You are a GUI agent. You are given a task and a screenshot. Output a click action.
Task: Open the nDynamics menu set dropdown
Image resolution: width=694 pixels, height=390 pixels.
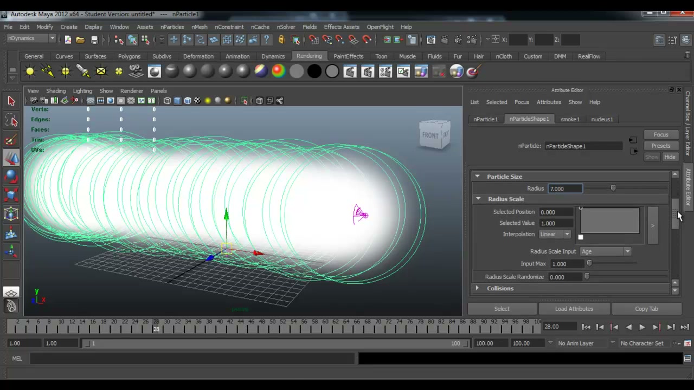[31, 38]
